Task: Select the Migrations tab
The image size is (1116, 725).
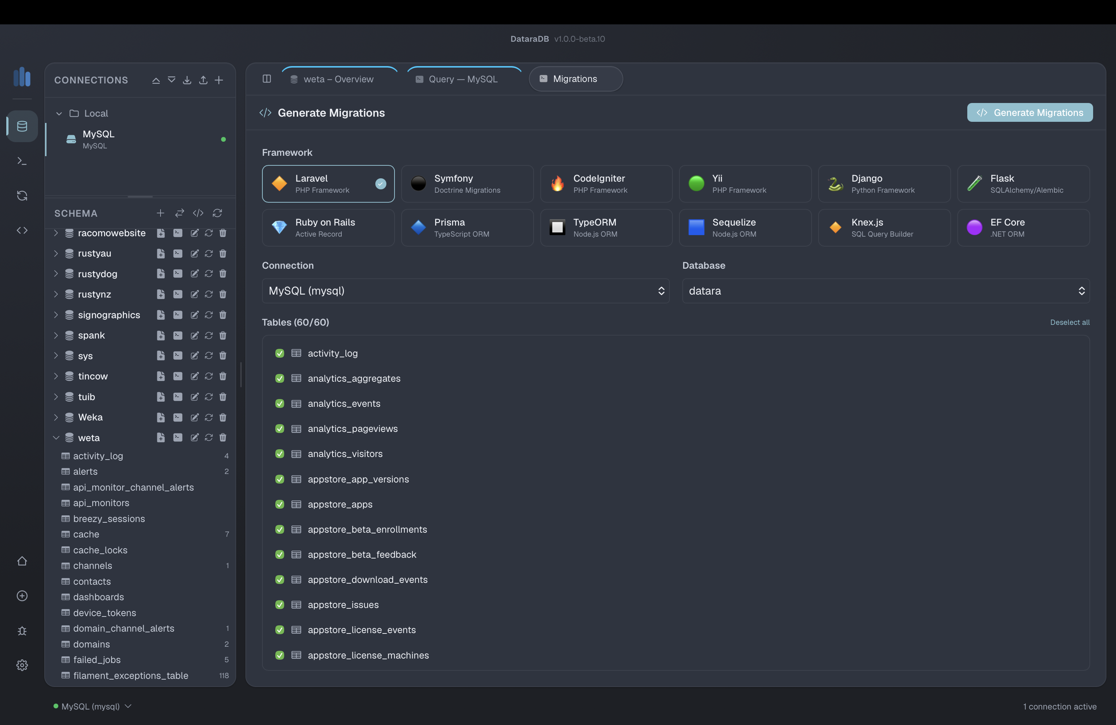Action: [x=575, y=79]
